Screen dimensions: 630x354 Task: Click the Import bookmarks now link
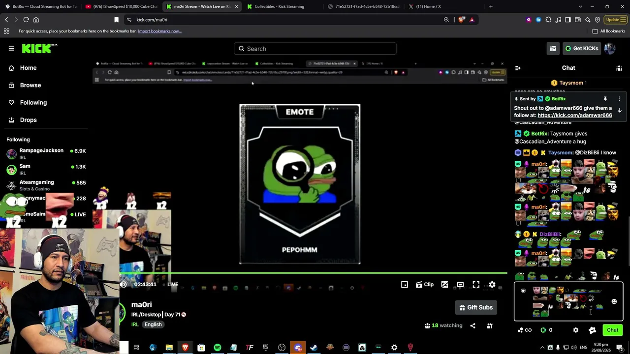pos(159,31)
